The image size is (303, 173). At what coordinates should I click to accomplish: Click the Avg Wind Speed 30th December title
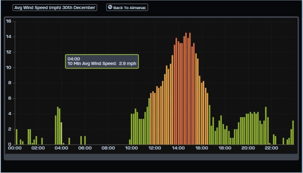pyautogui.click(x=55, y=7)
